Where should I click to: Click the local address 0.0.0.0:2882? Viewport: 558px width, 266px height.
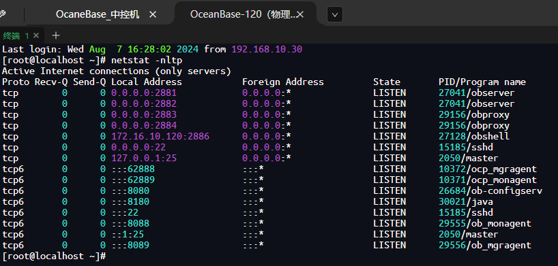click(144, 103)
